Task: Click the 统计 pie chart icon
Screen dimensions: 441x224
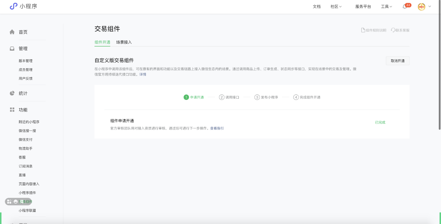Action: pos(12,93)
